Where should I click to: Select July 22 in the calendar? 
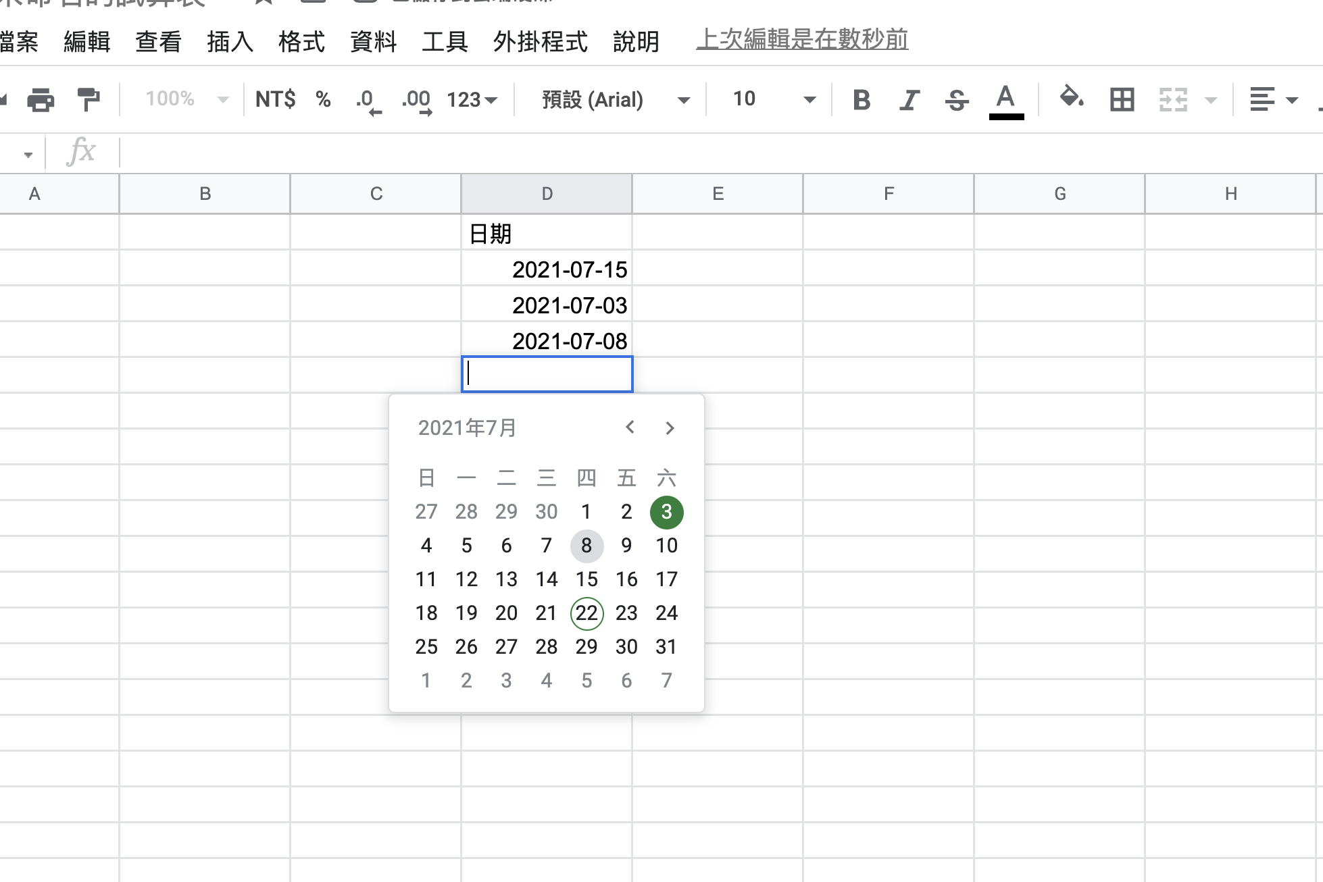[x=586, y=613]
